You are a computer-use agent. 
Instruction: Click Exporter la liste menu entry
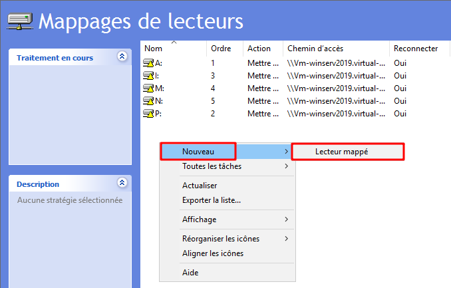[211, 200]
